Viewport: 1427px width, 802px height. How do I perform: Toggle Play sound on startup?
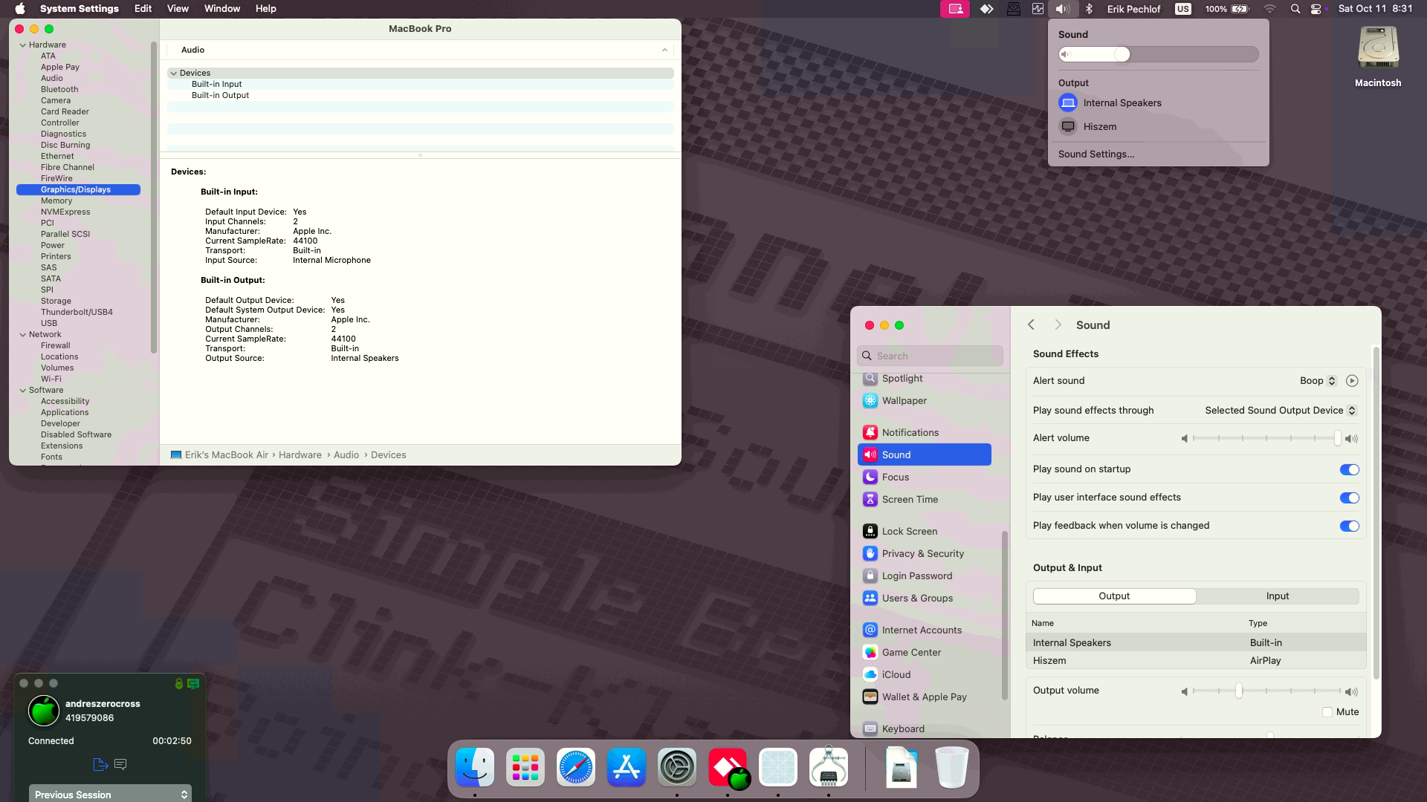pos(1349,469)
